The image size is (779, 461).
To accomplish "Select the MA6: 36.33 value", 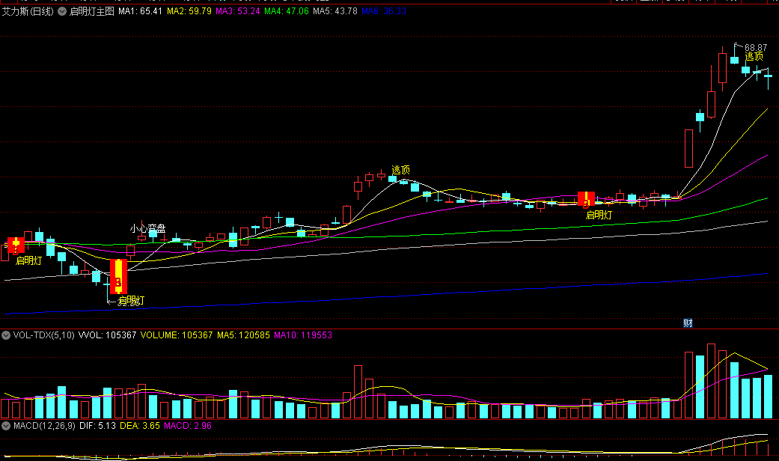I will click(384, 11).
